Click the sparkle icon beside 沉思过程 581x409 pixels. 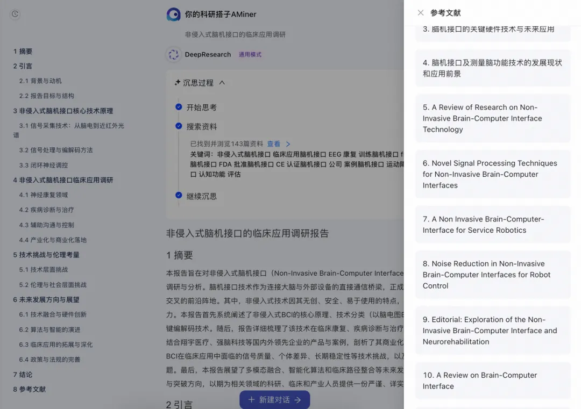click(179, 82)
